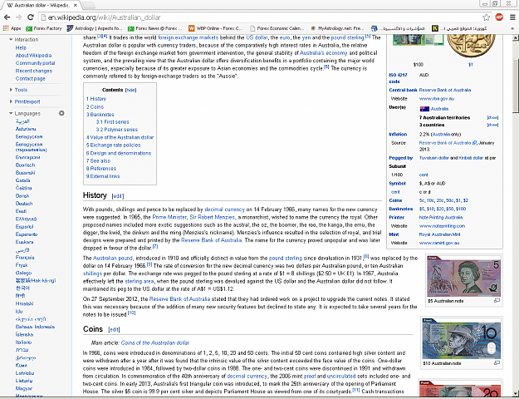The height and width of the screenshot is (399, 519).
Task: Open the AdBlock Plus extension icon
Action: pyautogui.click(x=499, y=17)
